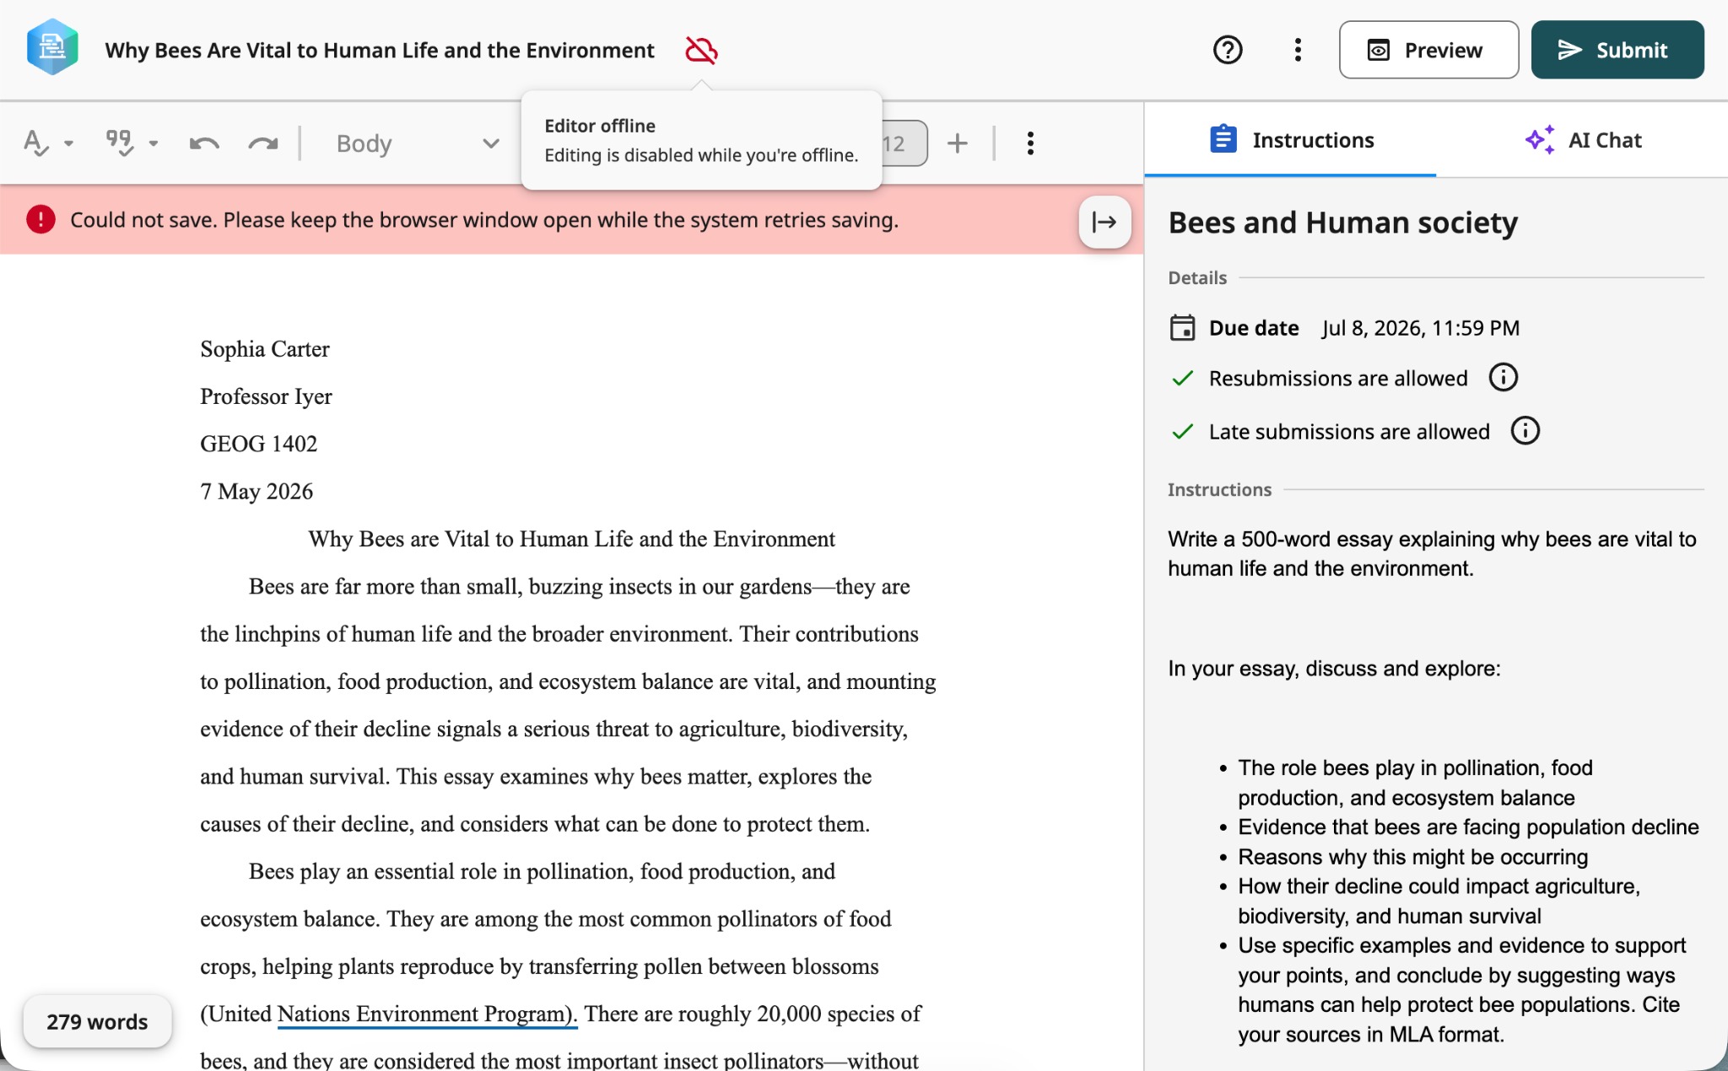Click the Preview button
This screenshot has height=1071, width=1728.
point(1428,50)
